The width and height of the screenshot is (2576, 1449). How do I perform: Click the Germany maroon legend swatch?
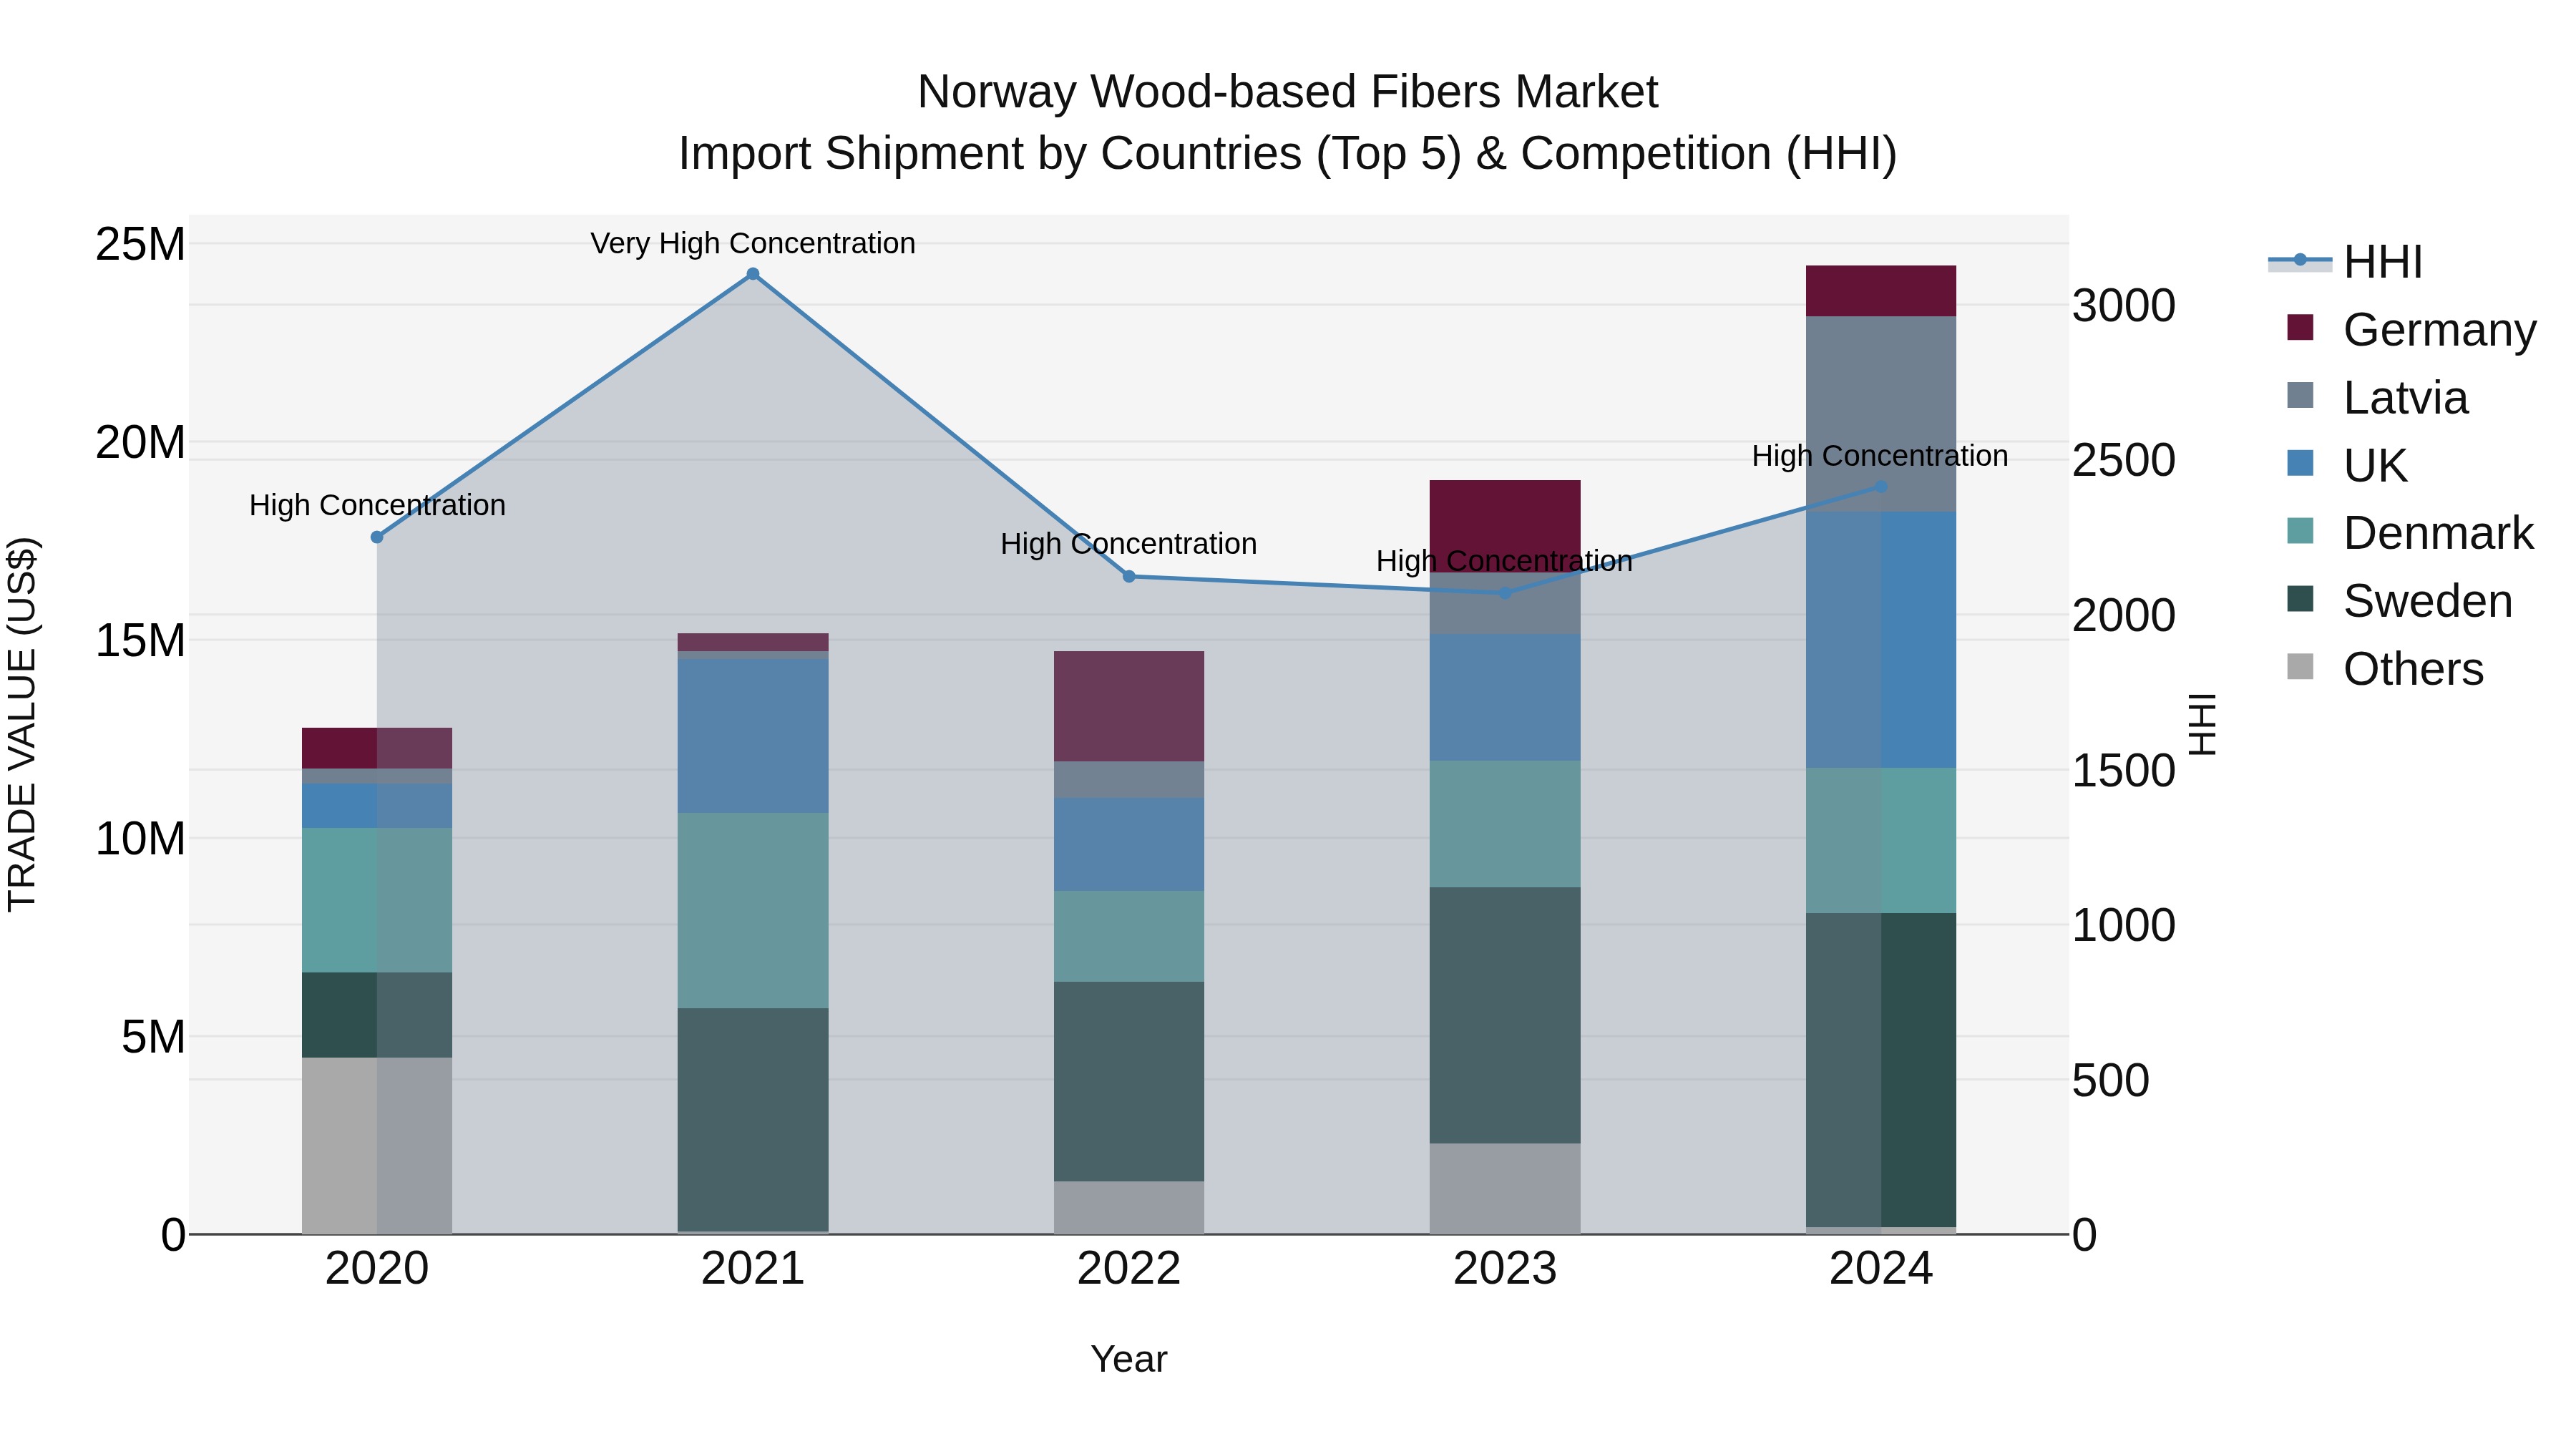click(x=2300, y=327)
